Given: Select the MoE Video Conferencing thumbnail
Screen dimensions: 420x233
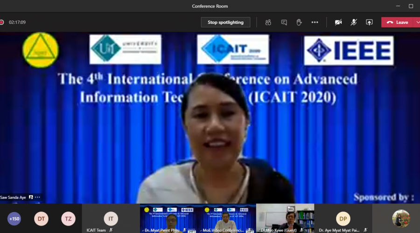Looking at the screenshot, I should (227, 219).
